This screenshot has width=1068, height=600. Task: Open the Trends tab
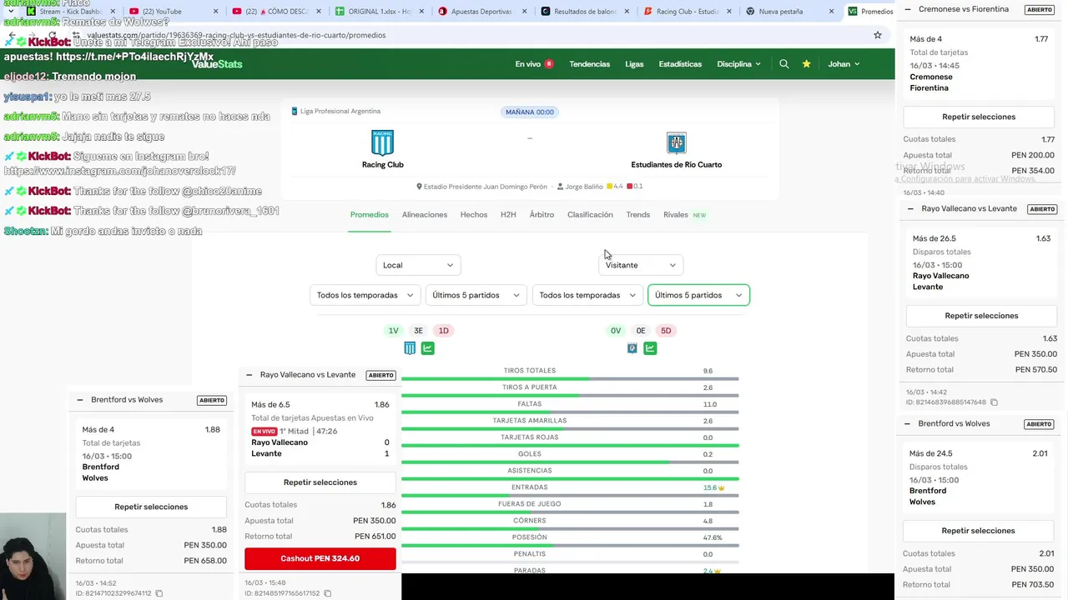[x=638, y=215]
